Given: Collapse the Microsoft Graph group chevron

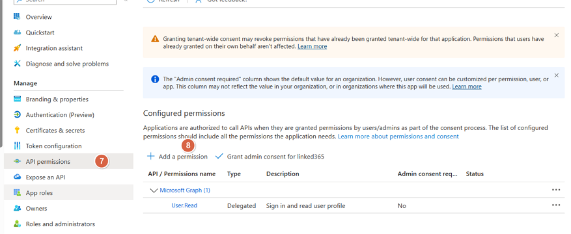Looking at the screenshot, I should pos(154,190).
